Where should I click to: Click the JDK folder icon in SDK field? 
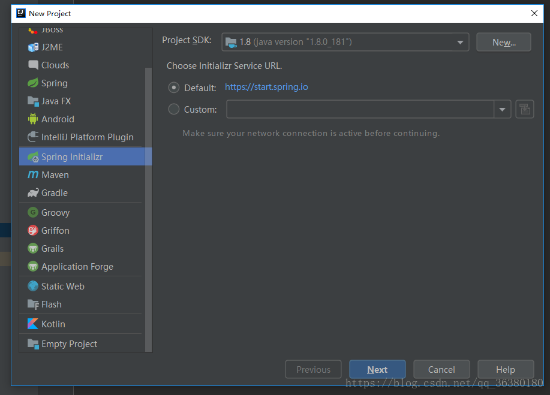point(231,43)
